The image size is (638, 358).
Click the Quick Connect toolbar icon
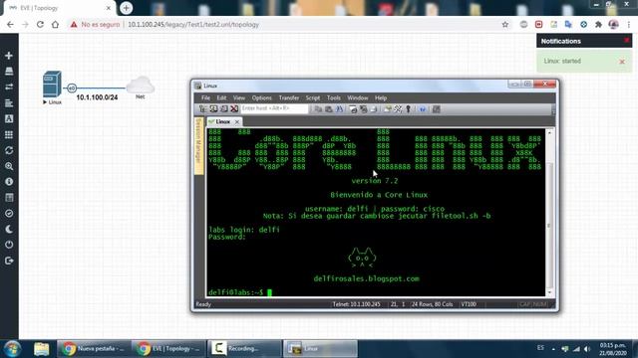click(x=213, y=108)
